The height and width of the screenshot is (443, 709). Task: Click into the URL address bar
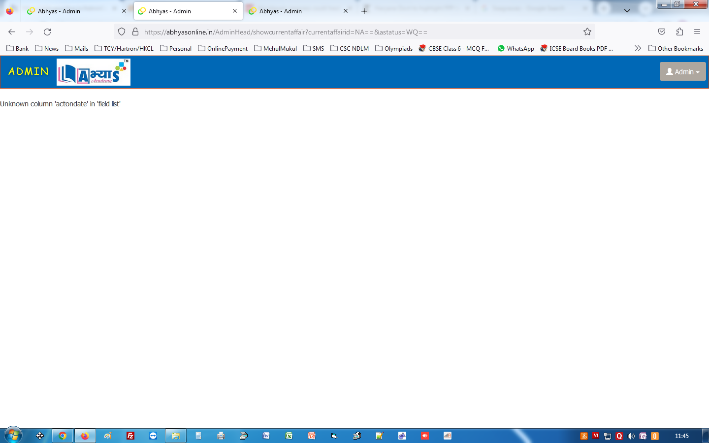(x=345, y=32)
